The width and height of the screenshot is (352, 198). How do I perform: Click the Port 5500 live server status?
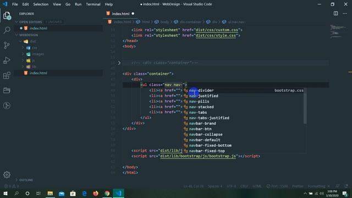tap(277, 186)
